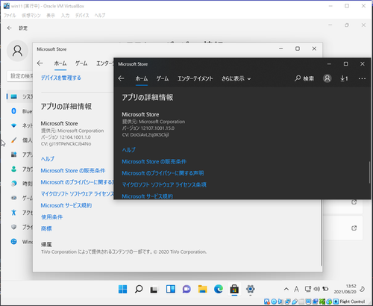Open taskbar clock and date
Image resolution: width=373 pixels, height=306 pixels.
(345, 289)
